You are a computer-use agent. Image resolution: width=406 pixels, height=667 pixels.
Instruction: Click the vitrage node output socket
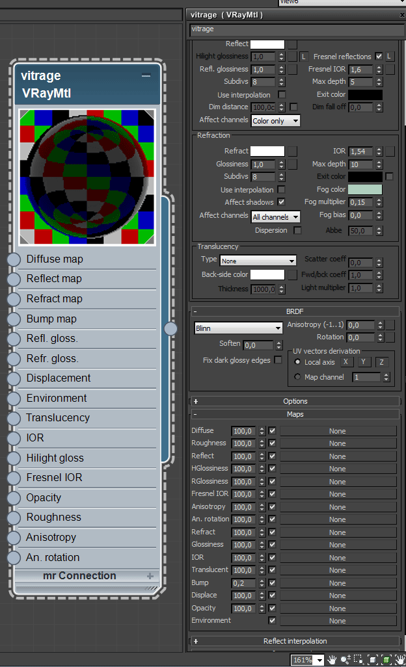point(170,328)
